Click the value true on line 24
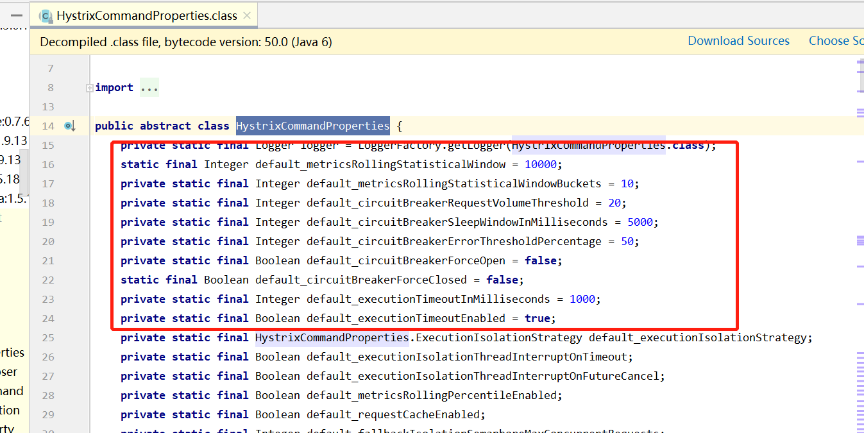The width and height of the screenshot is (864, 433). [x=537, y=318]
